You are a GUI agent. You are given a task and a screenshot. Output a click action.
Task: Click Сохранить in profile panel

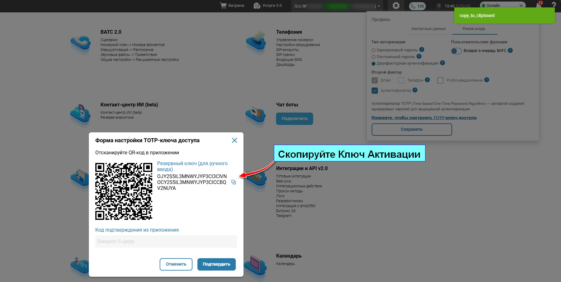pos(412,130)
